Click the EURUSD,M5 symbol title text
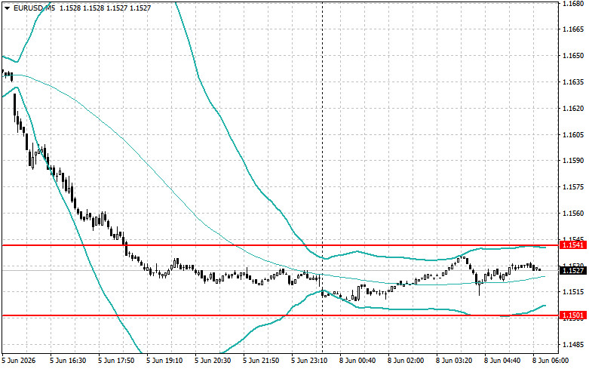This screenshot has width=589, height=369. pyautogui.click(x=34, y=8)
